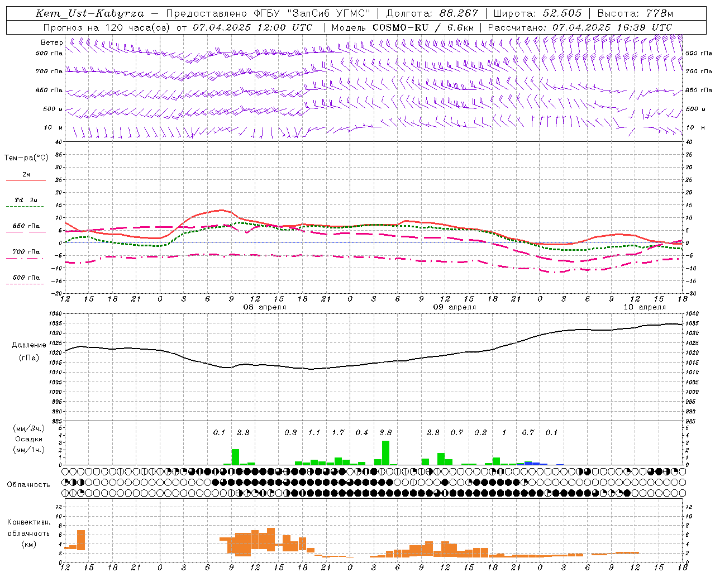Screen dimensions: 715x572
Task: Click the 500 гПа temperature legend line sample
Action: (25, 284)
